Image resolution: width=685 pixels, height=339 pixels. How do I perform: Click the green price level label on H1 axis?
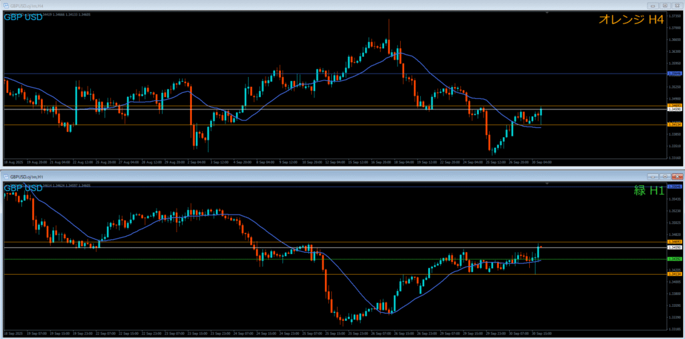pyautogui.click(x=674, y=259)
